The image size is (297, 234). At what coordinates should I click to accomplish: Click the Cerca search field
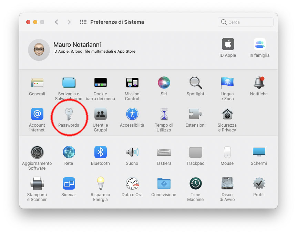coord(245,22)
